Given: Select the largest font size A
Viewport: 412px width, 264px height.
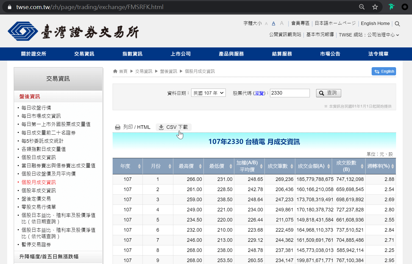Looking at the screenshot, I should pos(282,23).
